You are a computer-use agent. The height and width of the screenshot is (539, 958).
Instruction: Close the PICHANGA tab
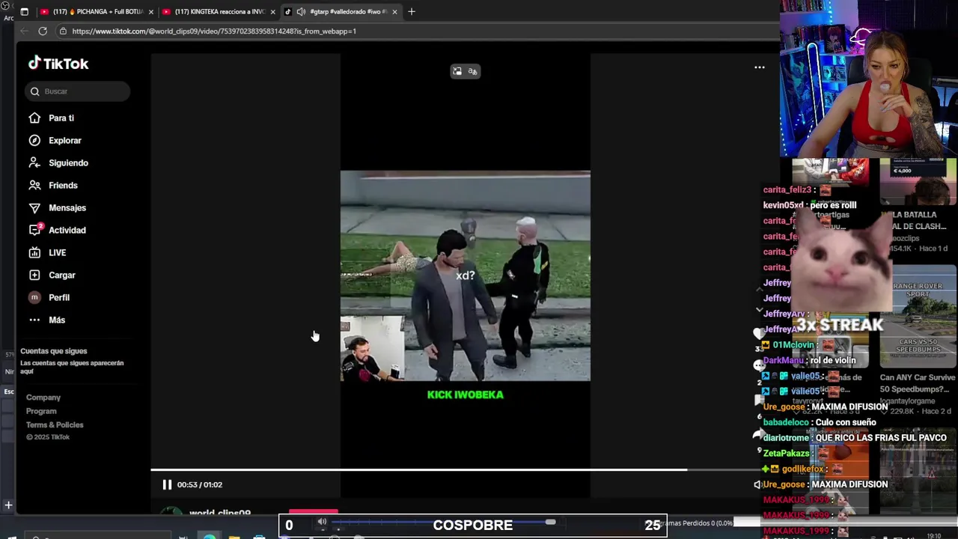(x=150, y=12)
